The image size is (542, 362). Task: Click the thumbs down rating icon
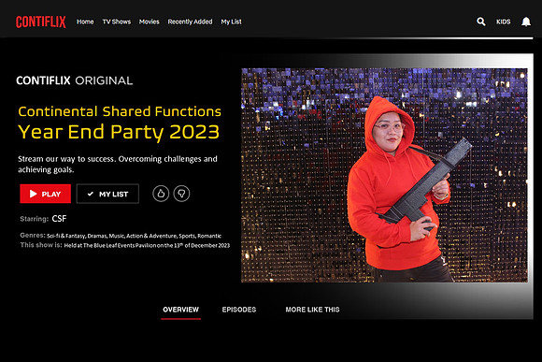tap(181, 194)
